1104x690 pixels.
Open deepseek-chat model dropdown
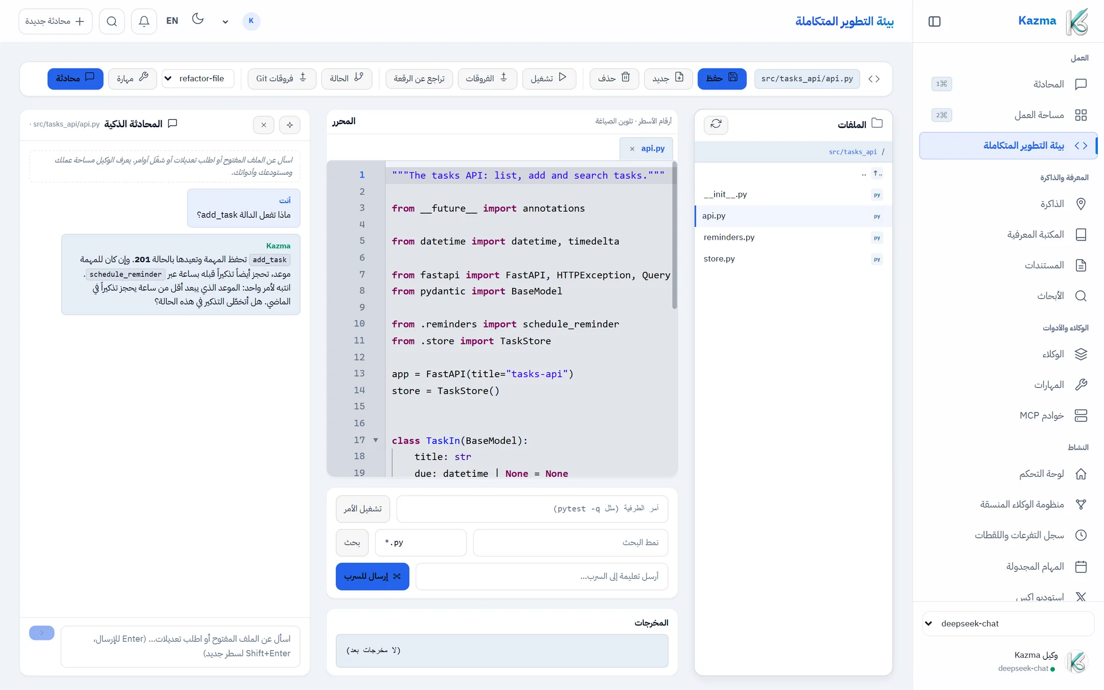(1008, 624)
